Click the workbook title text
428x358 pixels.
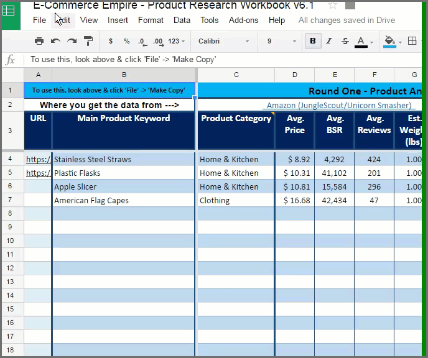(x=173, y=5)
